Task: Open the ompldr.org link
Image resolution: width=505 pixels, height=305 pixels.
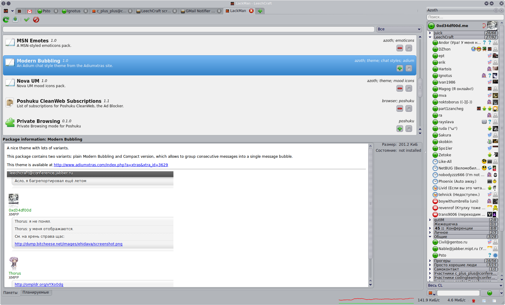Action: pos(39,285)
